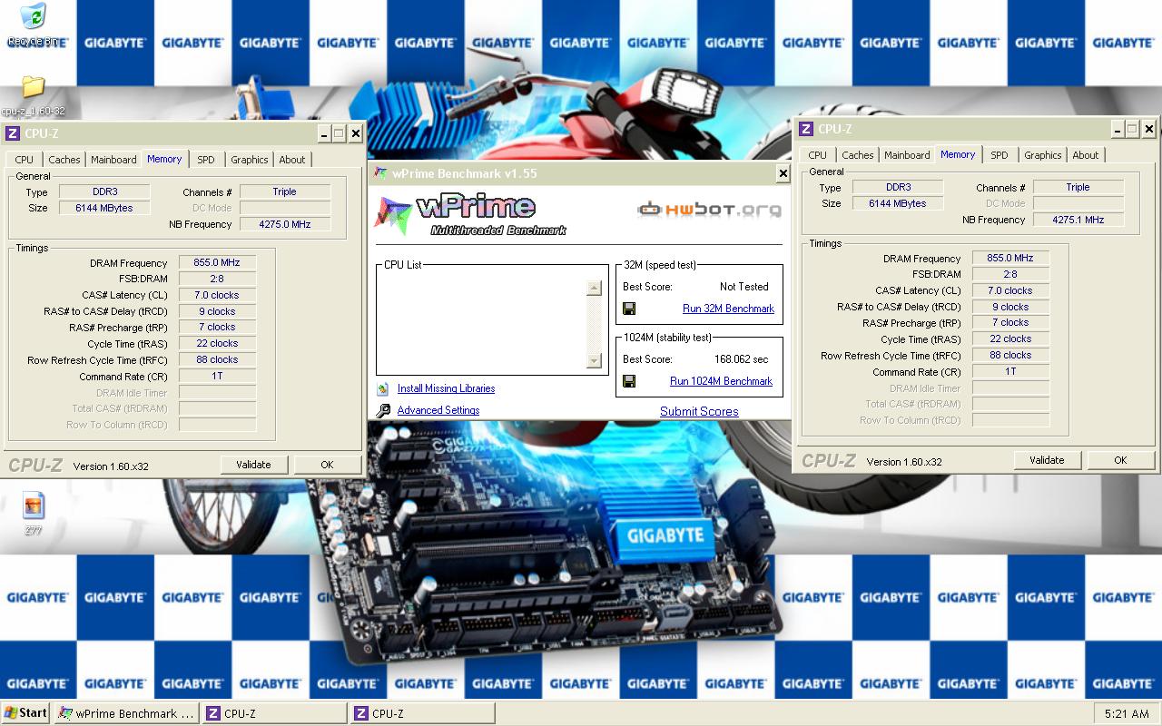Click Command Rate 1T in left CPU-Z
Image resolution: width=1162 pixels, height=726 pixels.
click(217, 376)
